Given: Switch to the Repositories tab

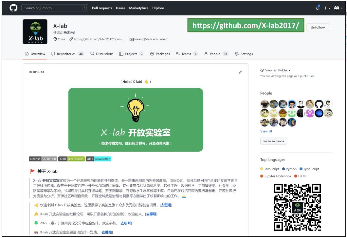Looking at the screenshot, I should pyautogui.click(x=67, y=54).
